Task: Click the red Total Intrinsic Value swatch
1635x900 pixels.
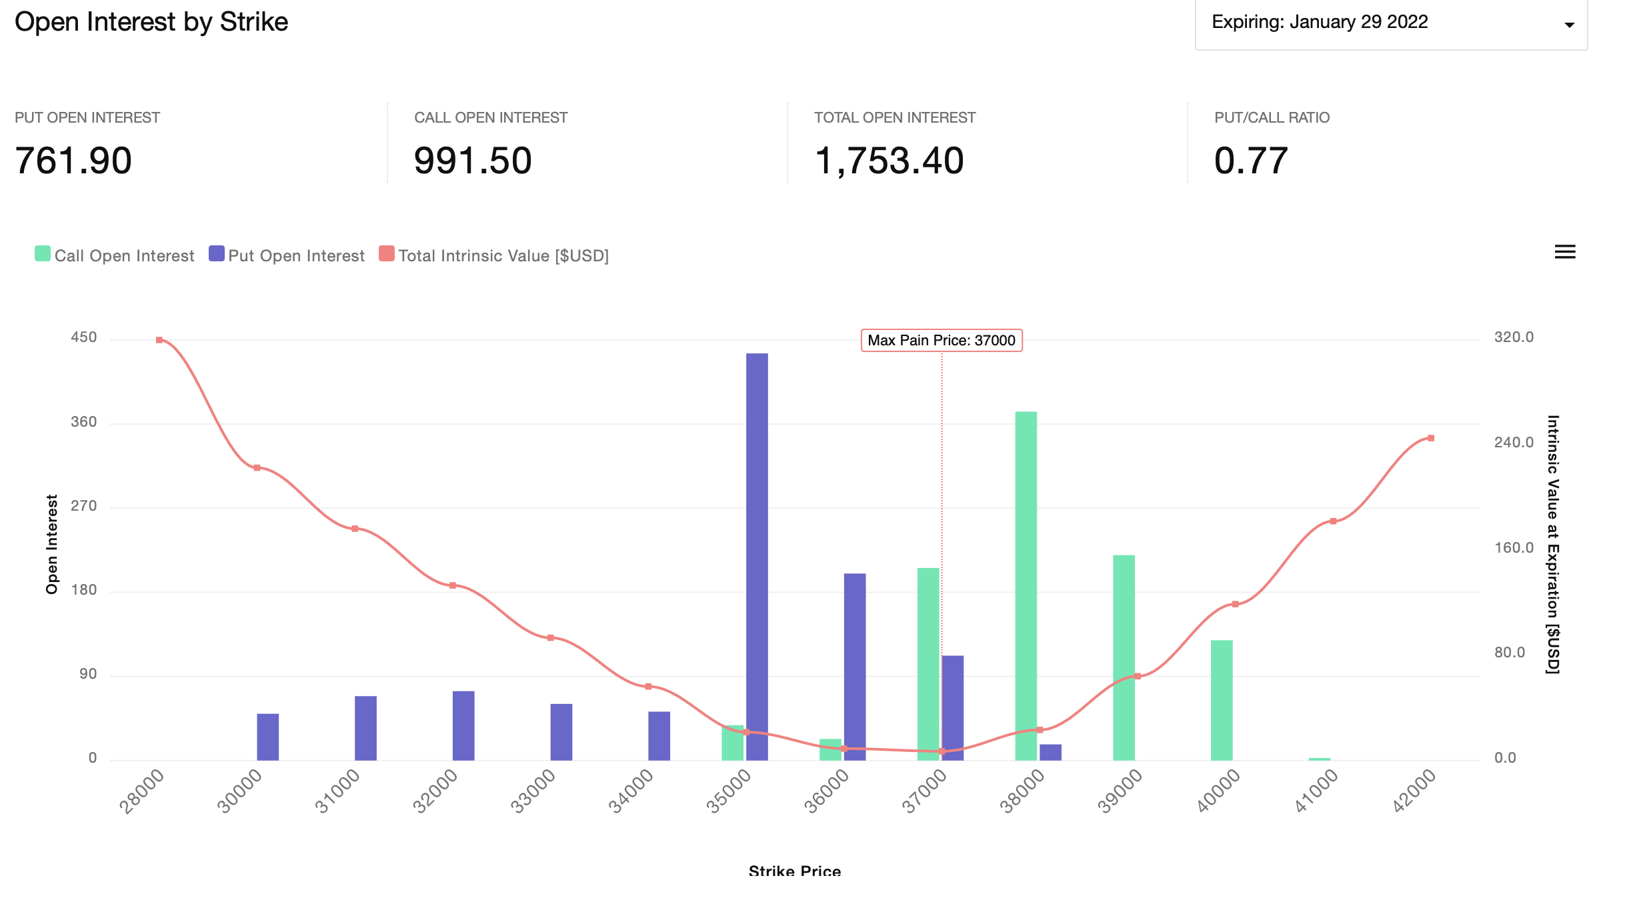Action: point(387,254)
